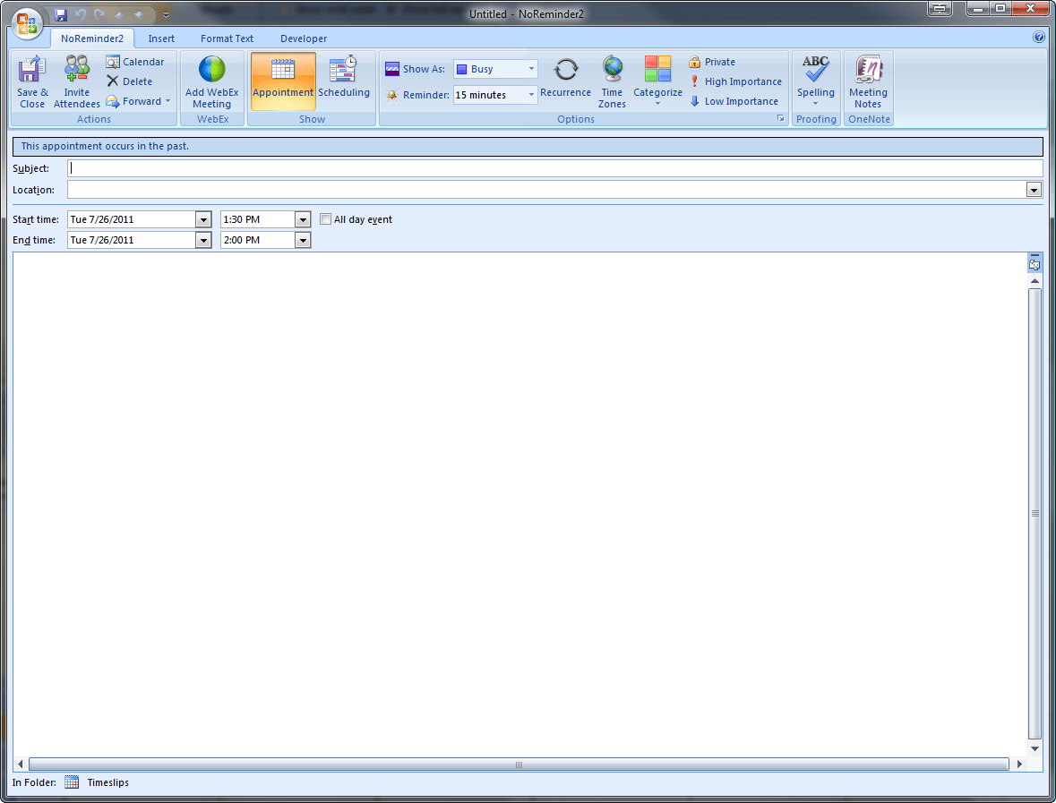The image size is (1056, 803).
Task: Open the Reminder dropdown set to 15 minutes
Action: coord(530,94)
